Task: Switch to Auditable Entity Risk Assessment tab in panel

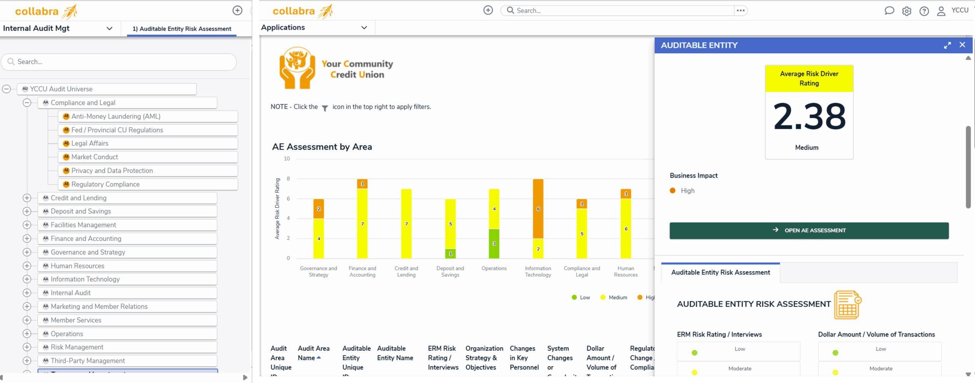Action: [720, 272]
